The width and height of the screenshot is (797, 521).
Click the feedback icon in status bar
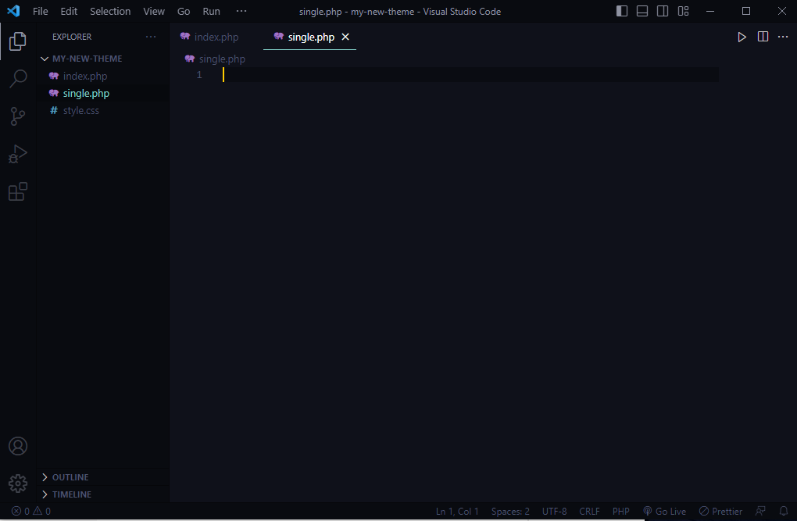[x=760, y=511]
